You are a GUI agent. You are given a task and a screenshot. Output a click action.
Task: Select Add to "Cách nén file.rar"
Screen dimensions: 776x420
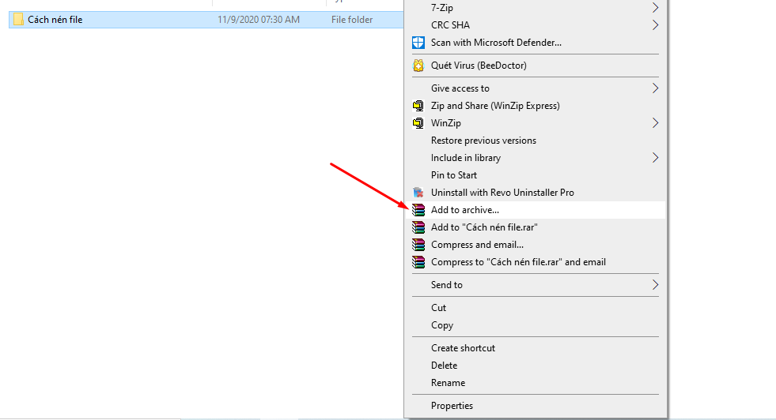tap(484, 227)
